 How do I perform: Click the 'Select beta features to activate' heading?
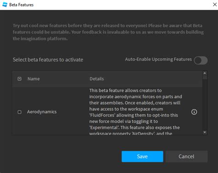pos(48,59)
